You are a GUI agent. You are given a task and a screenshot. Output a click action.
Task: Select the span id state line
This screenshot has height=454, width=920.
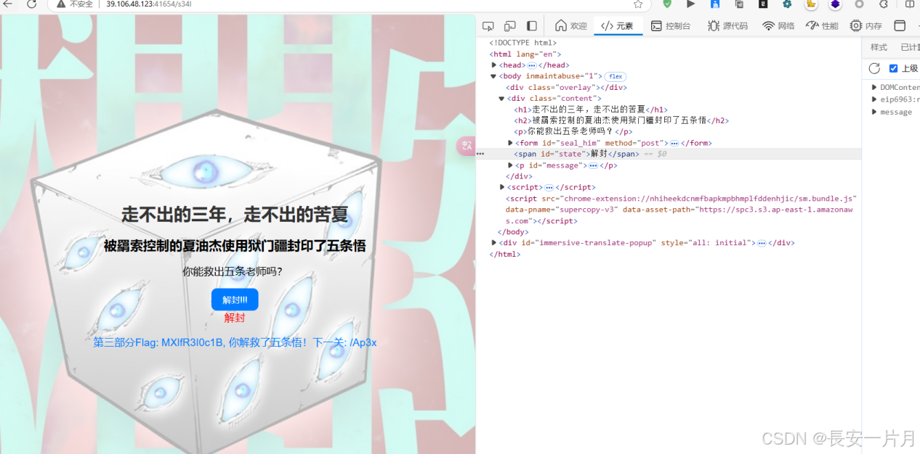[x=576, y=154]
